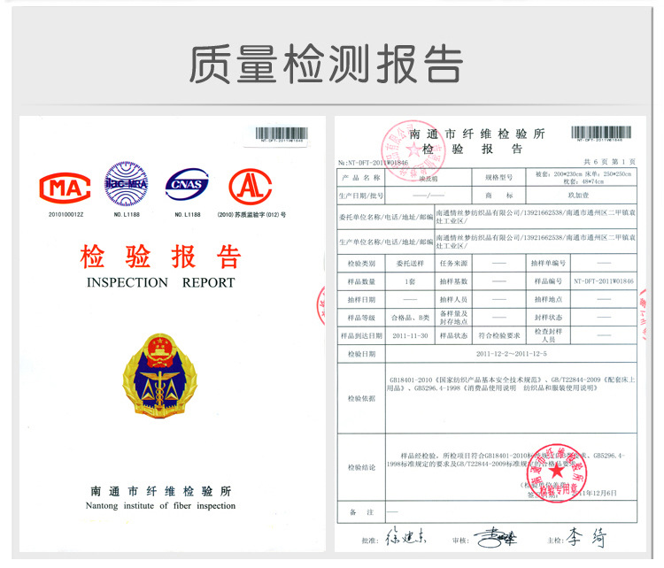The image size is (664, 568).
Task: Click the 检验结论 label cell
Action: click(x=361, y=467)
